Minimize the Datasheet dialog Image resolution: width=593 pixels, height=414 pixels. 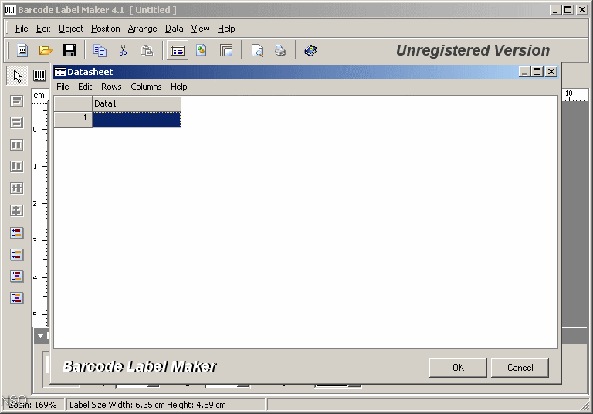[x=524, y=72]
